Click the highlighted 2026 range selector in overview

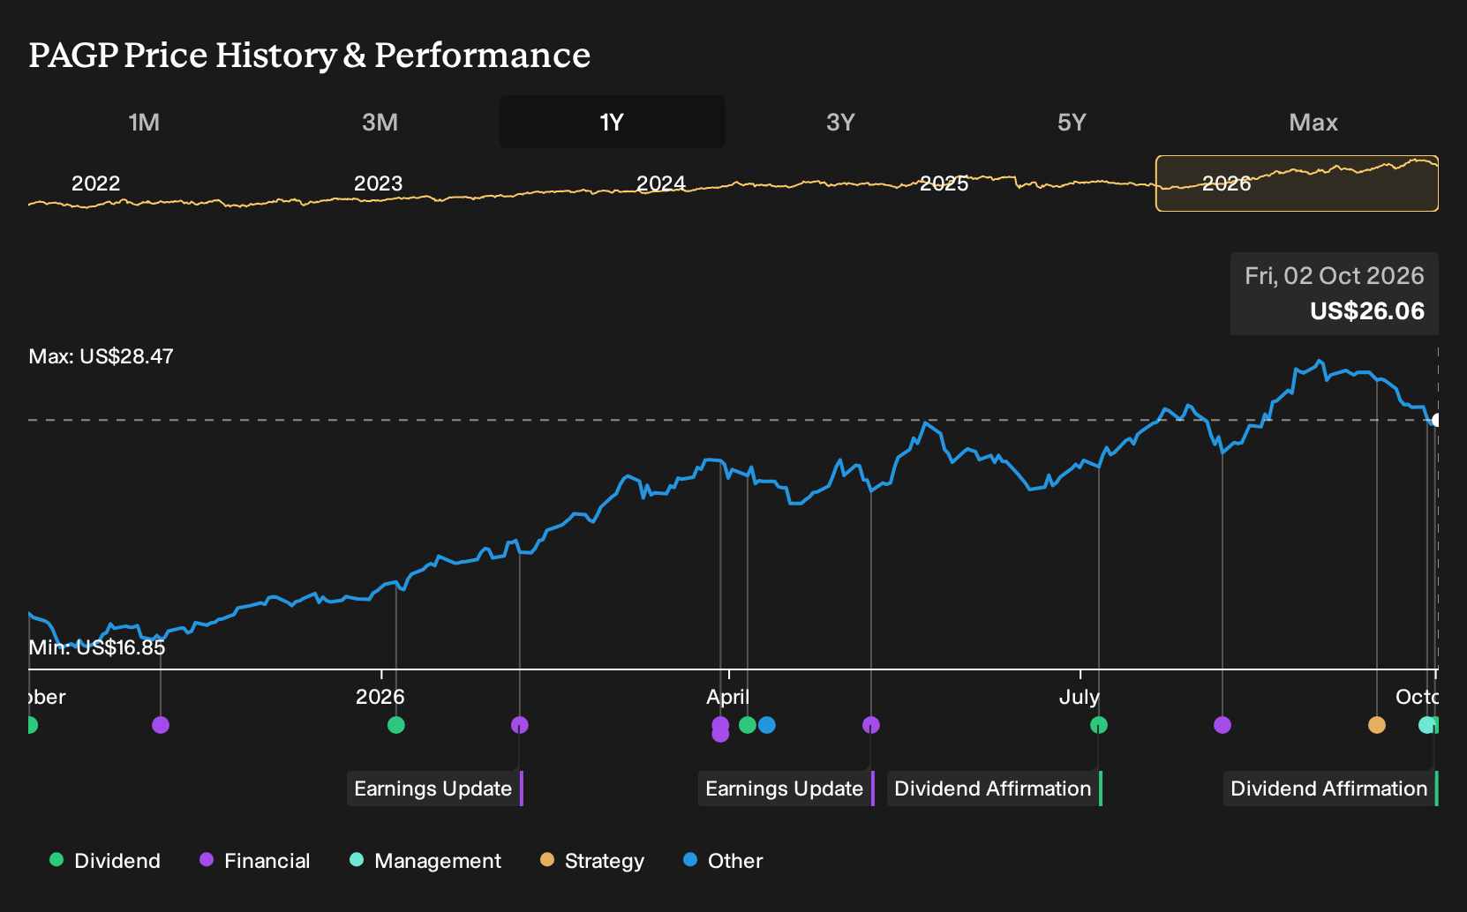click(1297, 183)
